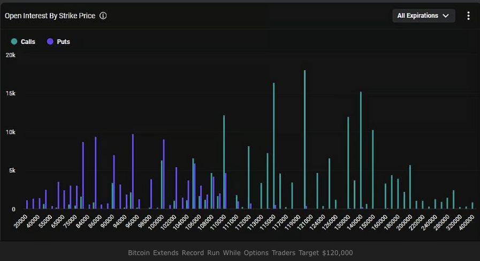The width and height of the screenshot is (480, 261).
Task: Select the put bar at 95000 strike
Action: [133, 171]
